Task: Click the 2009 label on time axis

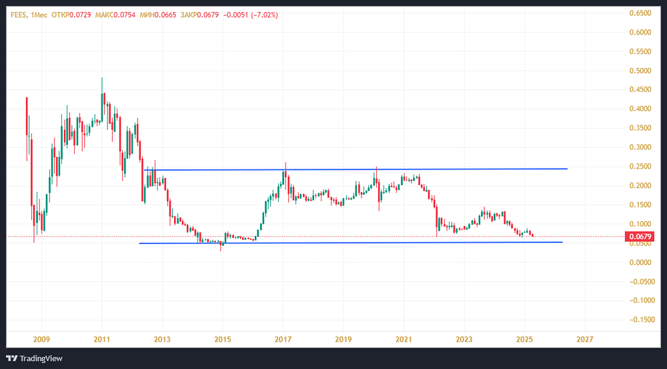Action: click(41, 339)
